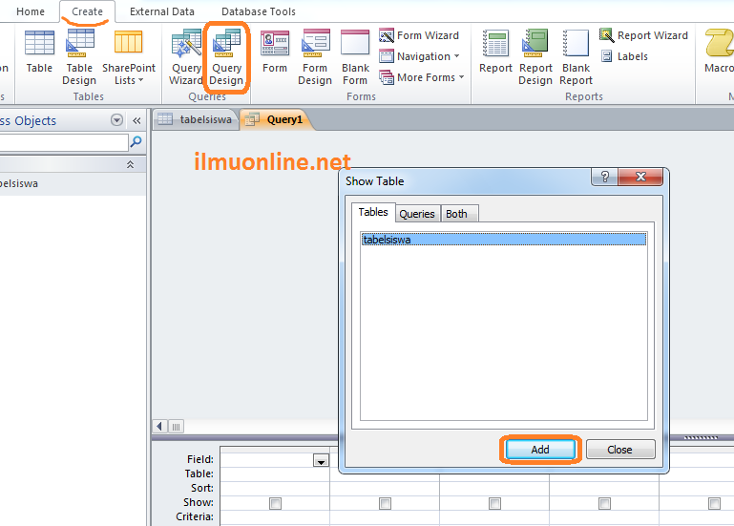This screenshot has width=734, height=526.
Task: Click the Criteria cell in first grid column
Action: 275,517
